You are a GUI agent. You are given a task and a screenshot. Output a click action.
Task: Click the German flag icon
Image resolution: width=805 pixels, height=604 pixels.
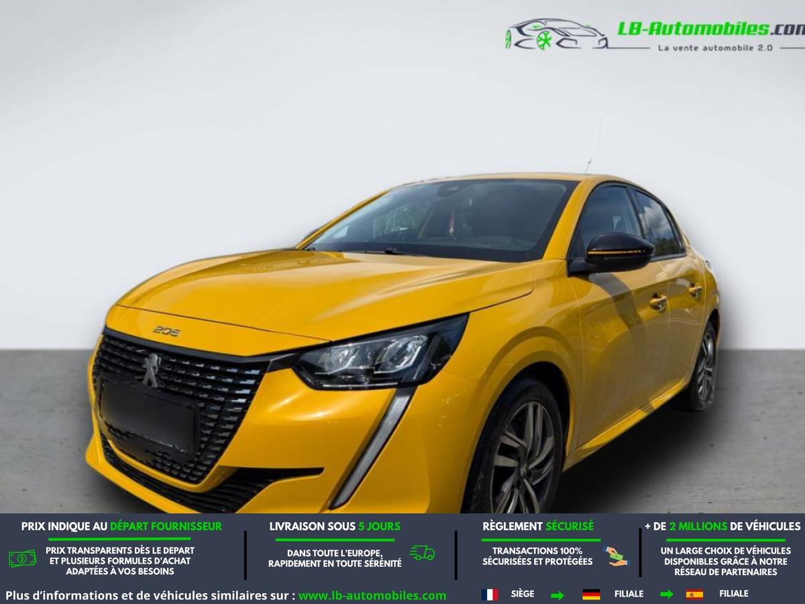click(x=591, y=595)
